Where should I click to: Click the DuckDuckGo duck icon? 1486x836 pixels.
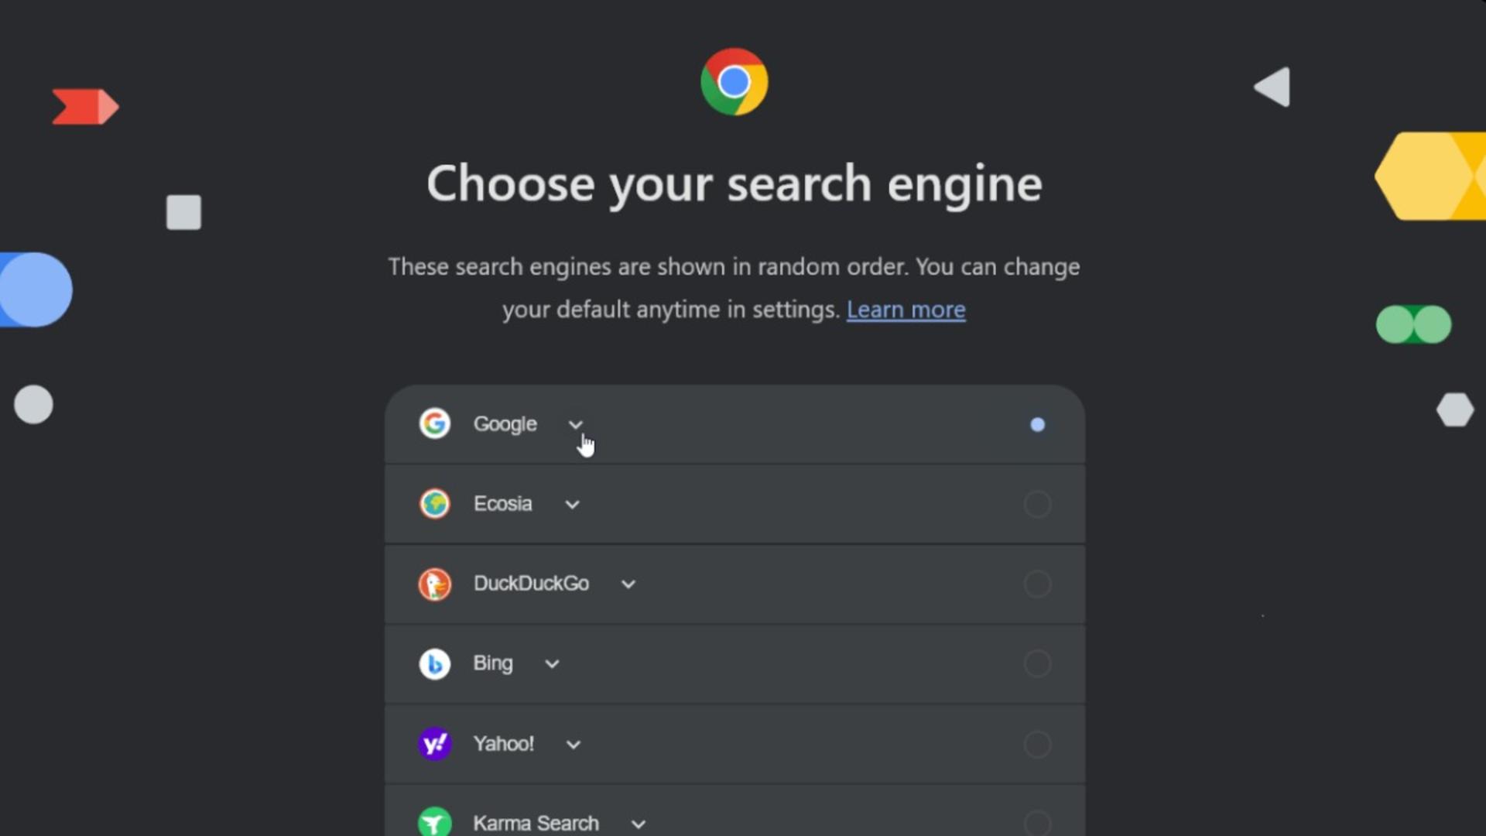pyautogui.click(x=435, y=584)
